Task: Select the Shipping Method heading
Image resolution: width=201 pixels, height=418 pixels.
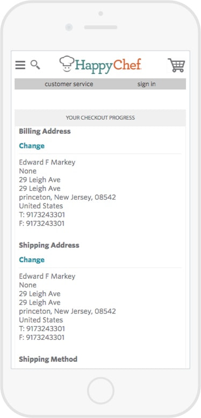Action: coord(48,359)
